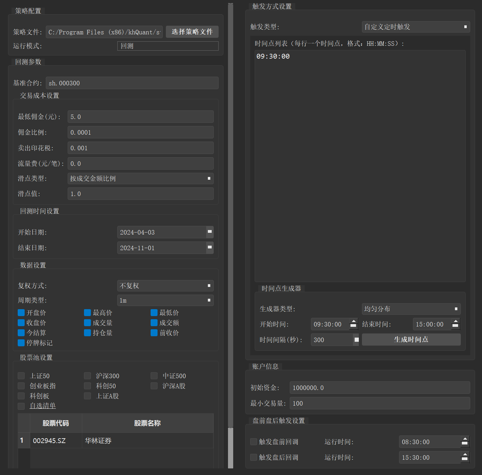Enable the 沪深A股 checkbox
This screenshot has height=475, width=482.
[154, 386]
